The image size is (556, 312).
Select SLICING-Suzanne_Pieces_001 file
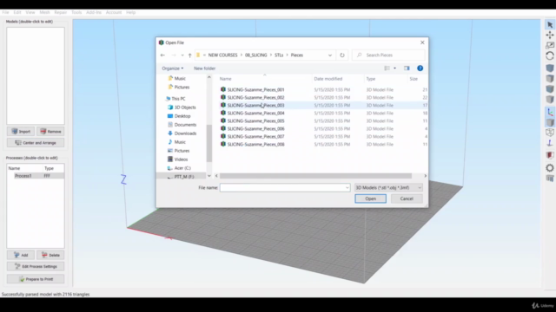[255, 90]
